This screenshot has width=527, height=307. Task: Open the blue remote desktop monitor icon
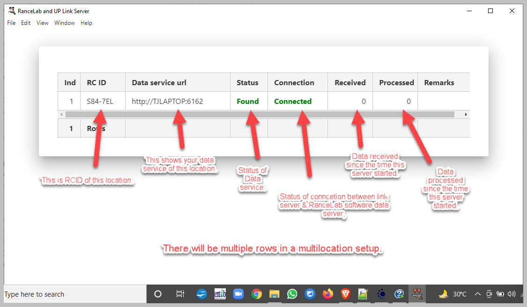point(310,294)
